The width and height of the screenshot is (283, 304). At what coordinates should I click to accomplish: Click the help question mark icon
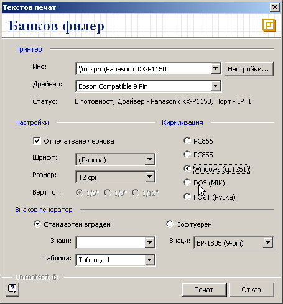(12, 289)
